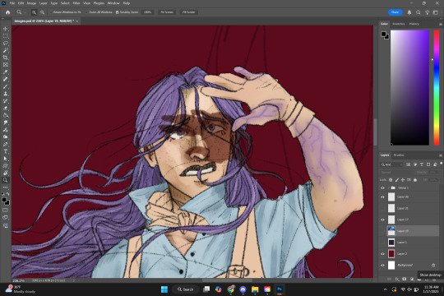Open the Window menu
Screen dimensions: 444x296
point(113,3)
